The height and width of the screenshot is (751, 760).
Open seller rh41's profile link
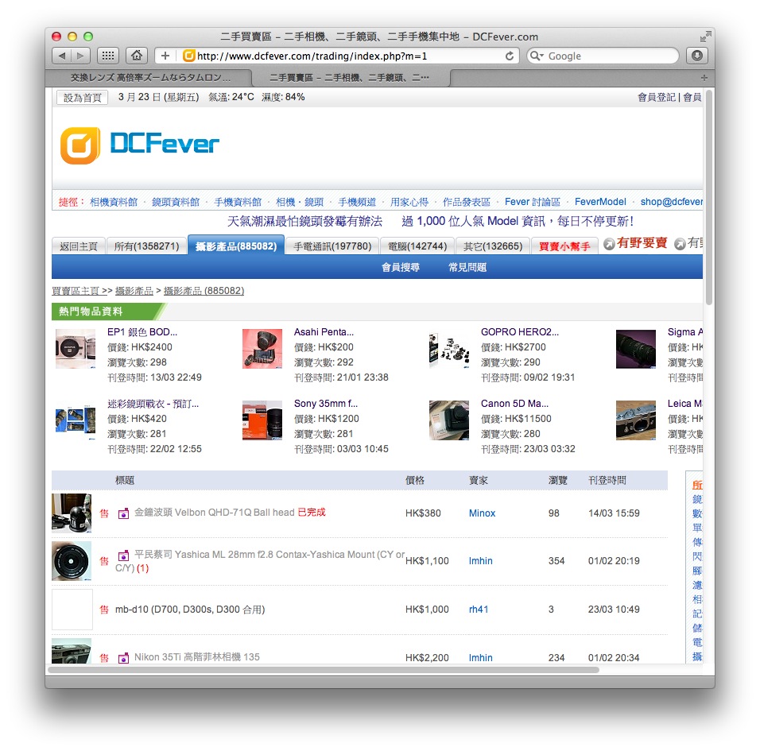pos(479,610)
